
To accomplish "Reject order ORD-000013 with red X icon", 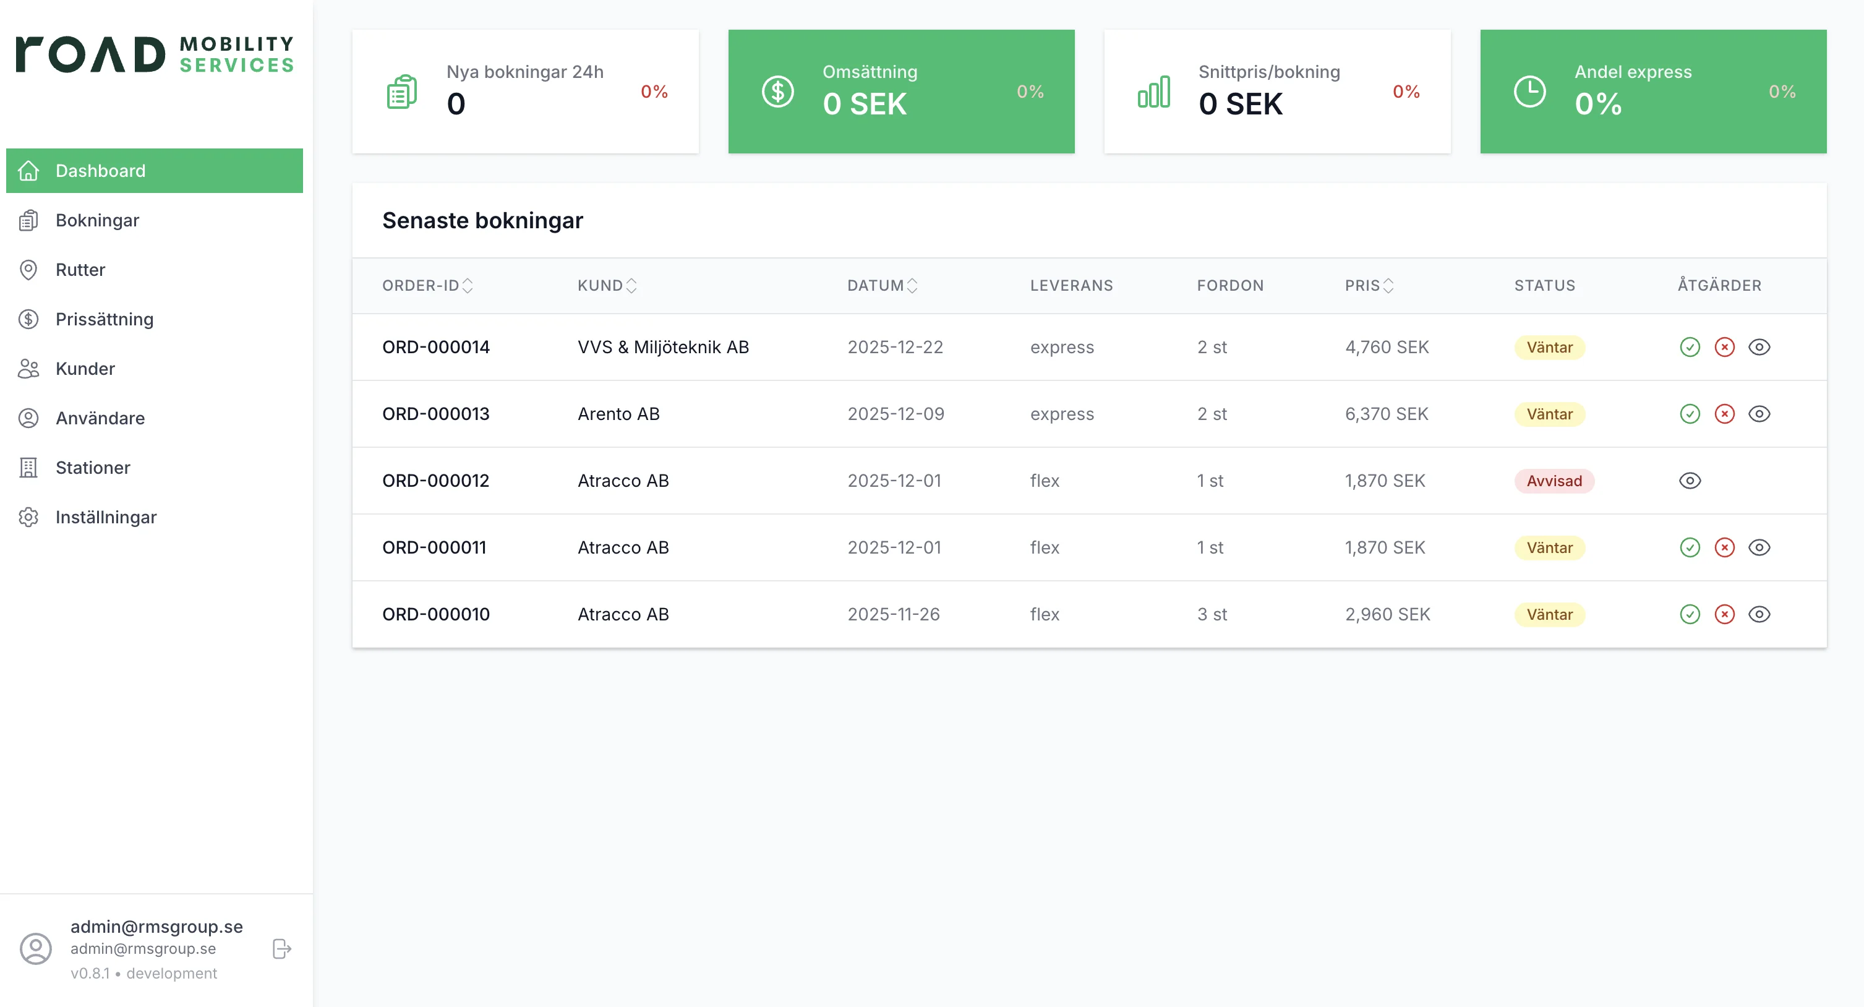I will click(x=1724, y=414).
